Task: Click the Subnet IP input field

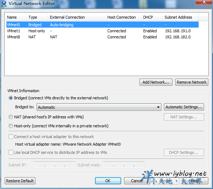Action: tap(55, 165)
